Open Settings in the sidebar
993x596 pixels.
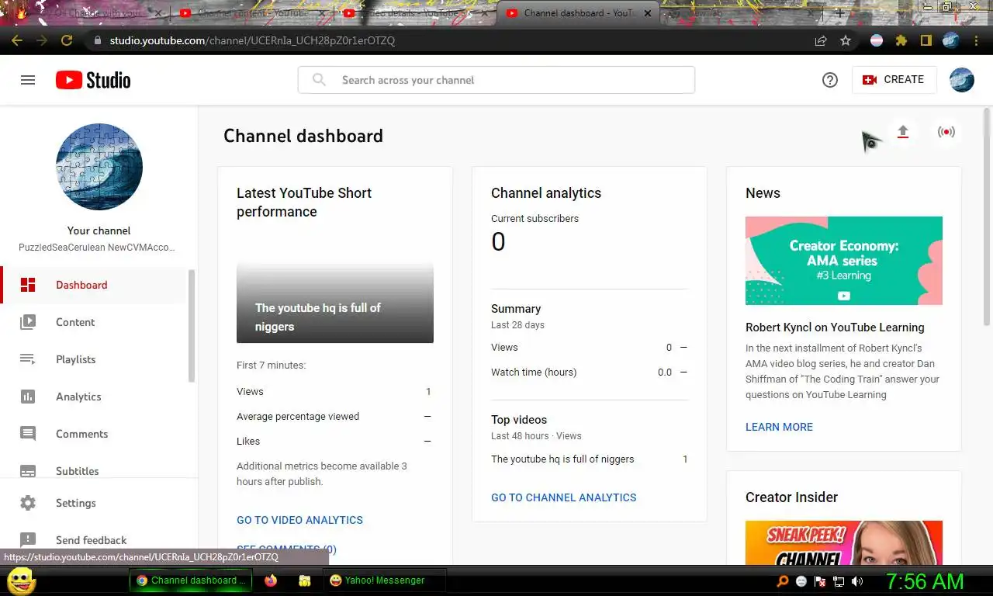coord(95,503)
